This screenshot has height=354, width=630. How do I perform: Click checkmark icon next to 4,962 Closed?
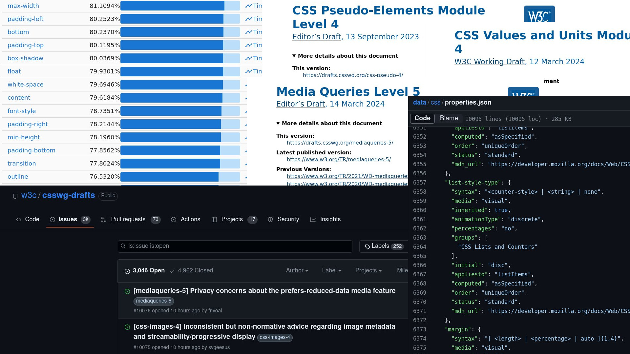coord(172,271)
